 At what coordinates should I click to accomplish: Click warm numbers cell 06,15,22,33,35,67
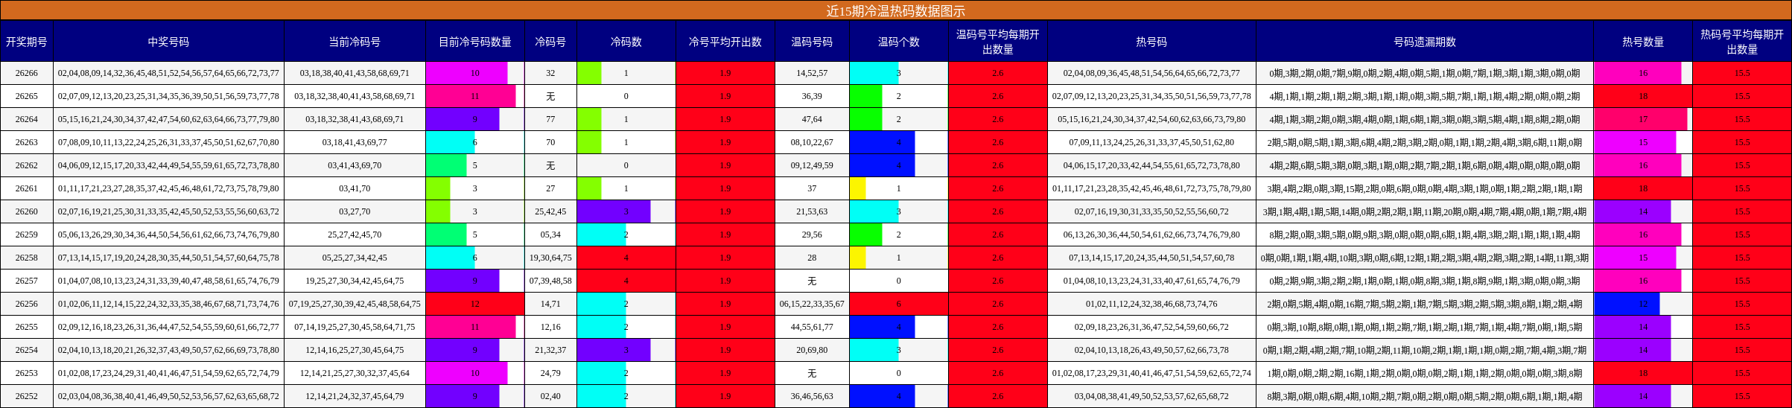[x=812, y=304]
